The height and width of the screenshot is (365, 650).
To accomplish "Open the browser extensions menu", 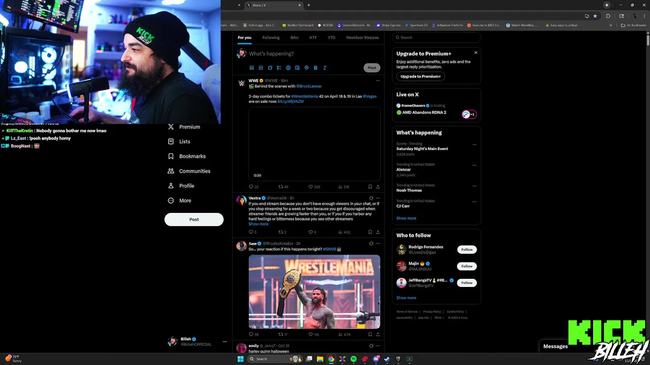I will (608, 16).
